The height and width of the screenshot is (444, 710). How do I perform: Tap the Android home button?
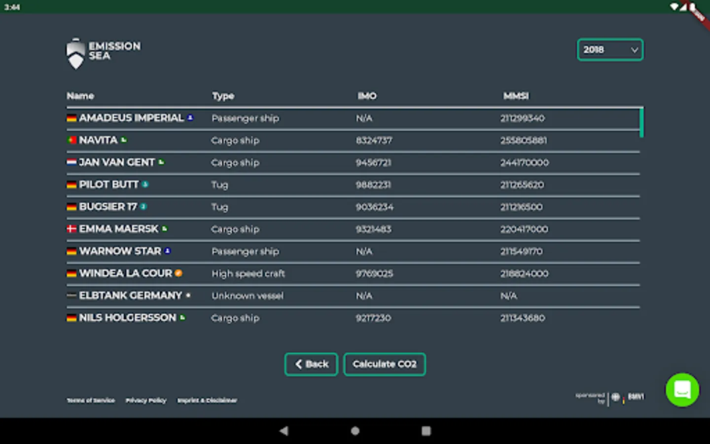tap(355, 431)
